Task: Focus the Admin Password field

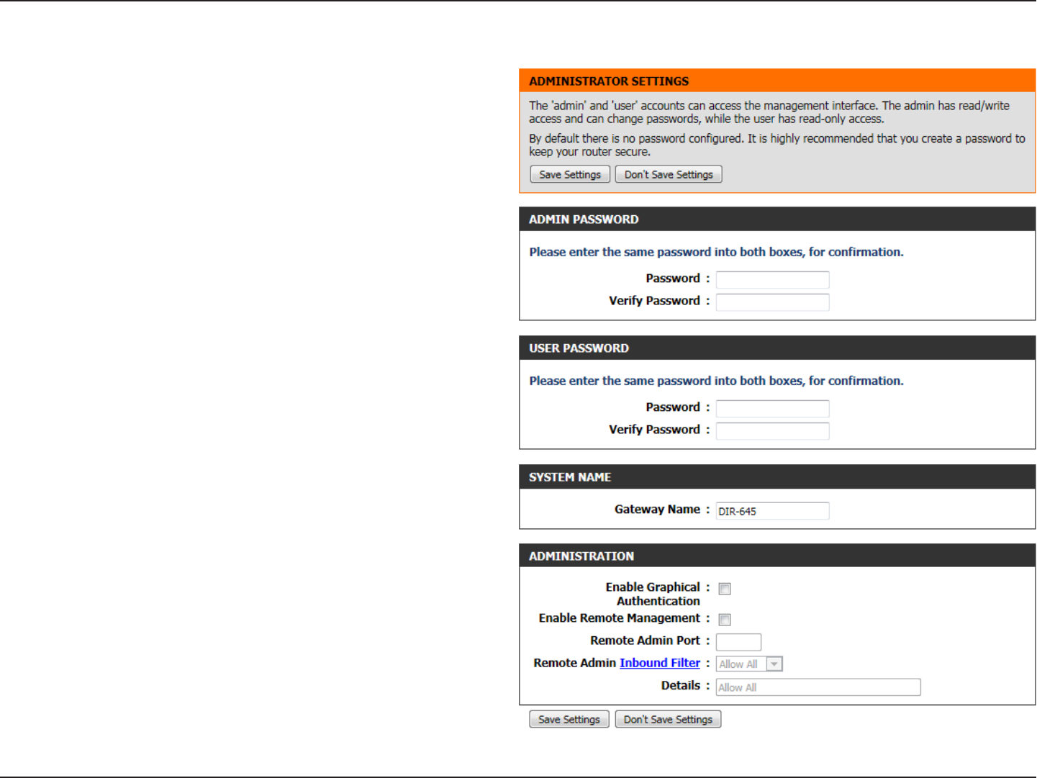Action: 772,280
